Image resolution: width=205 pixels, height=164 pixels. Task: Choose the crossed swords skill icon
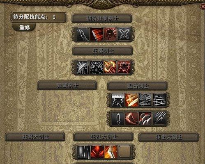coord(124,34)
